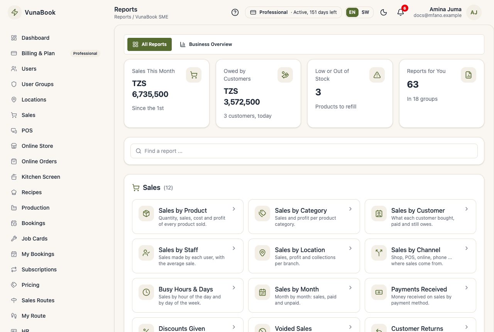The height and width of the screenshot is (332, 494).
Task: Click the shopping cart icon on Sales This Month card
Action: [x=194, y=75]
